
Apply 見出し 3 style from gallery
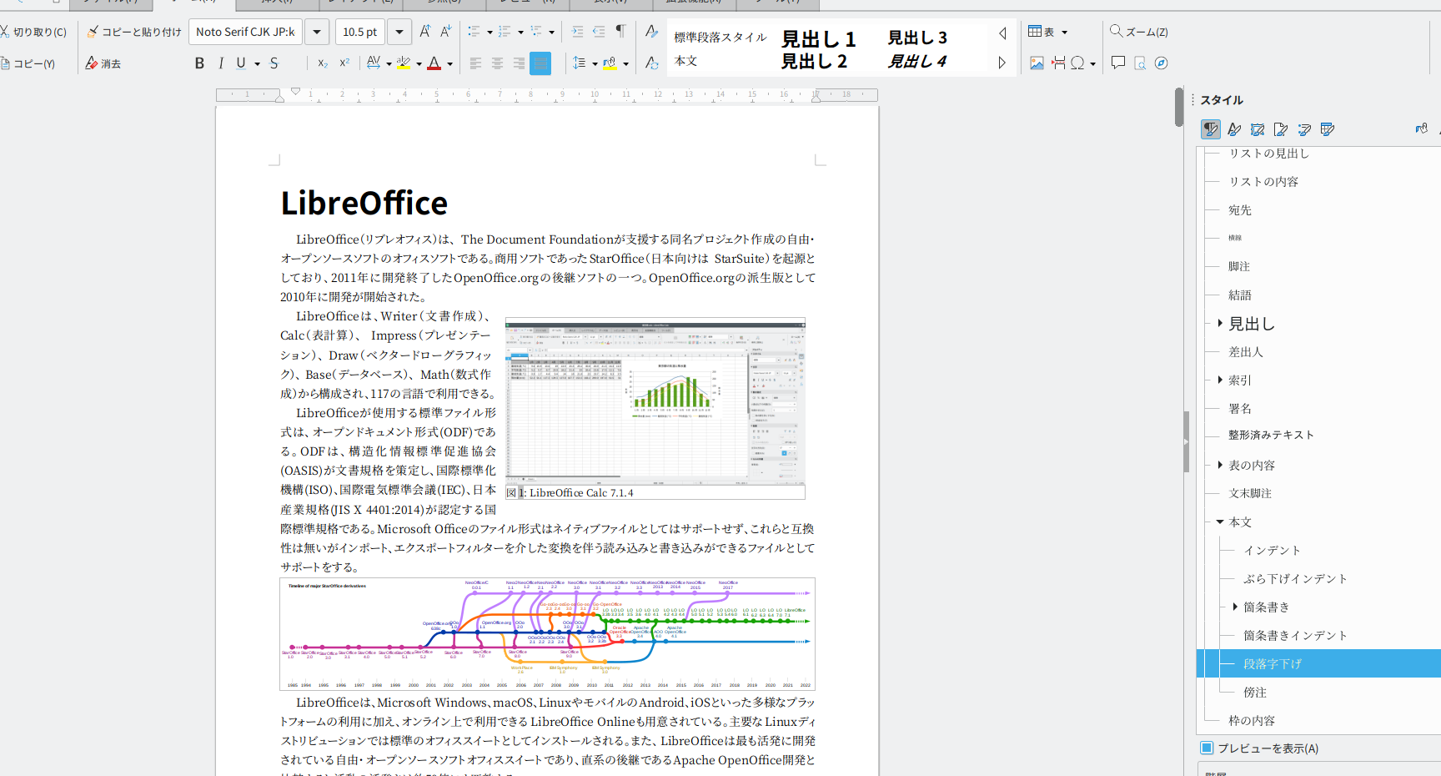(x=917, y=38)
